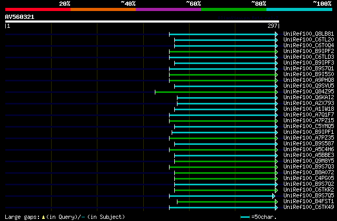Click the white query sequence ruler bar
Screen dimensions: 337x221
[142, 22]
